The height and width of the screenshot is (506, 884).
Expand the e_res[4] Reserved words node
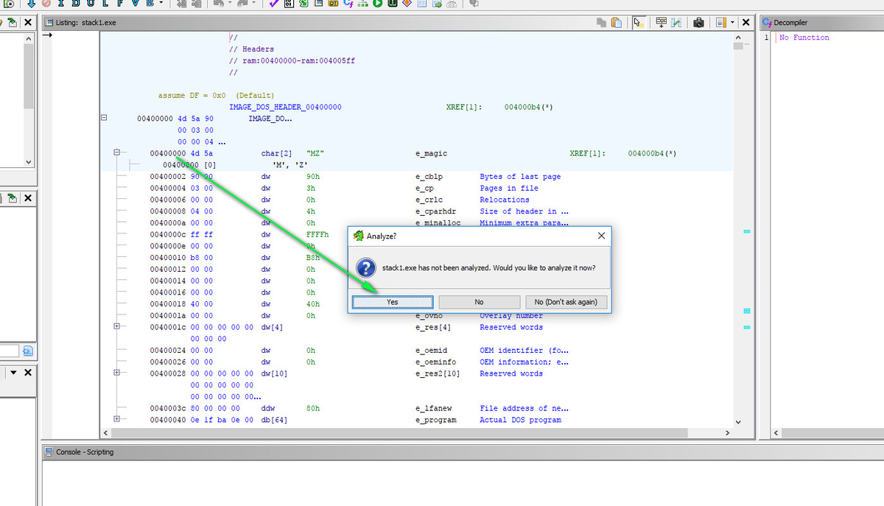click(116, 327)
